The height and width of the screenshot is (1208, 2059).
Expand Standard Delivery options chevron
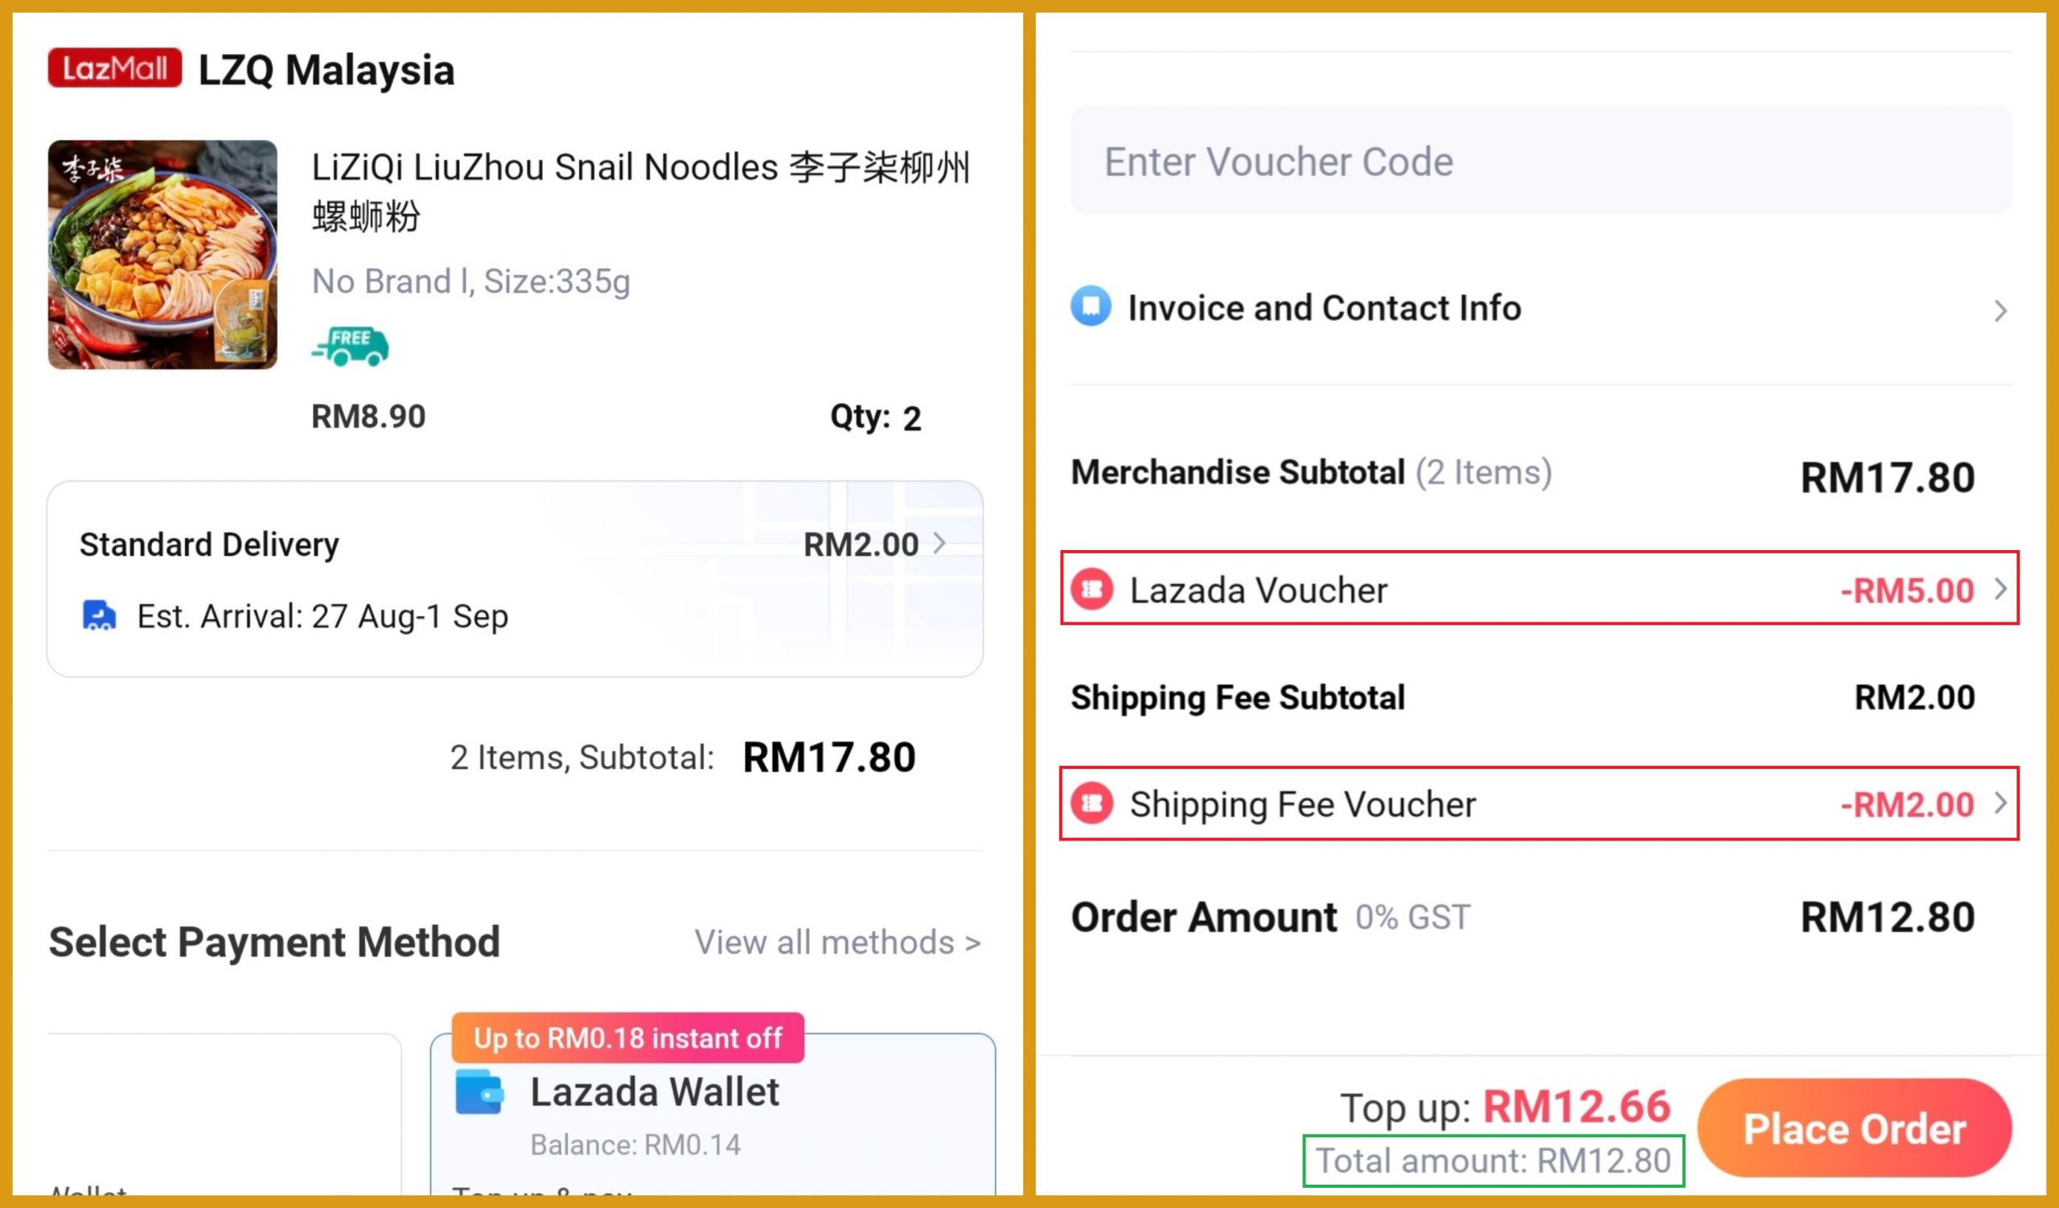point(940,544)
